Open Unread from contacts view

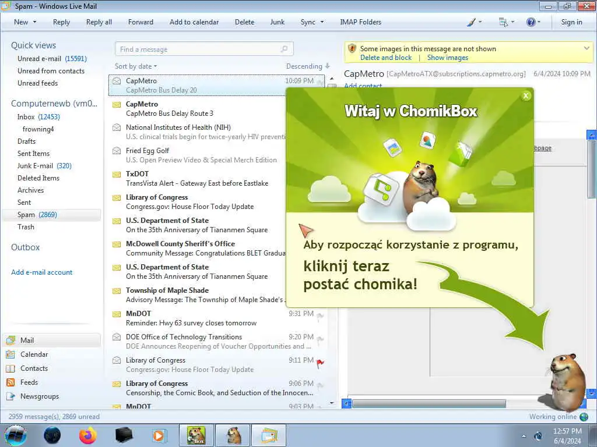coord(51,70)
